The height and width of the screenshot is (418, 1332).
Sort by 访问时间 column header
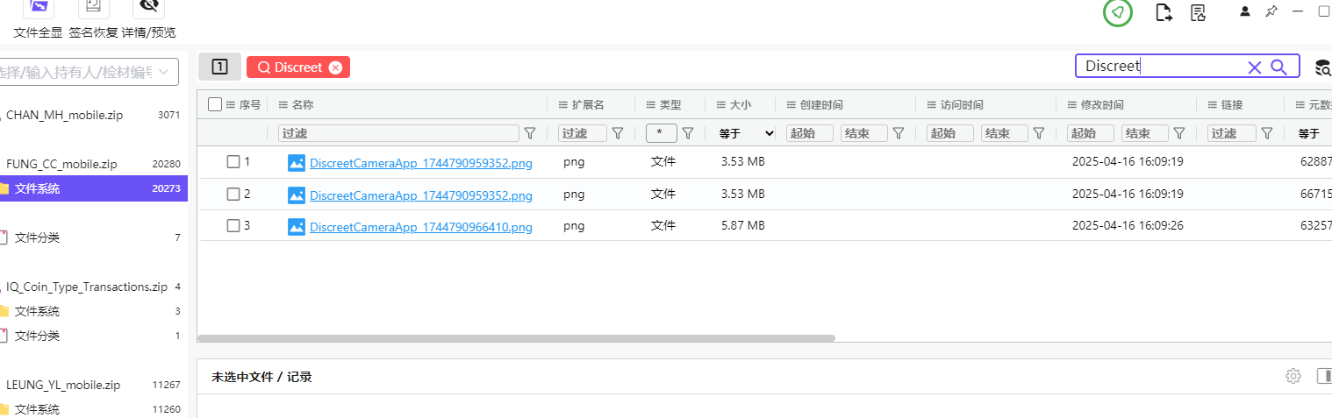pyautogui.click(x=962, y=104)
